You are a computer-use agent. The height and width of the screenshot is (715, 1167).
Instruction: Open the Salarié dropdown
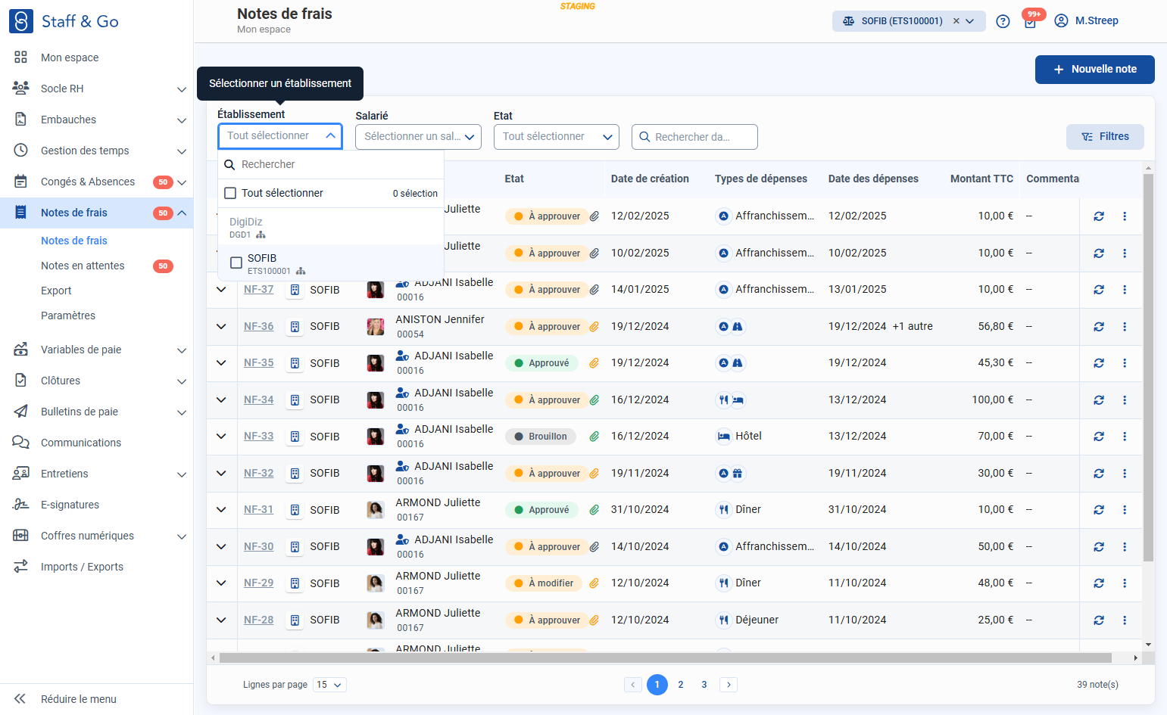point(418,137)
